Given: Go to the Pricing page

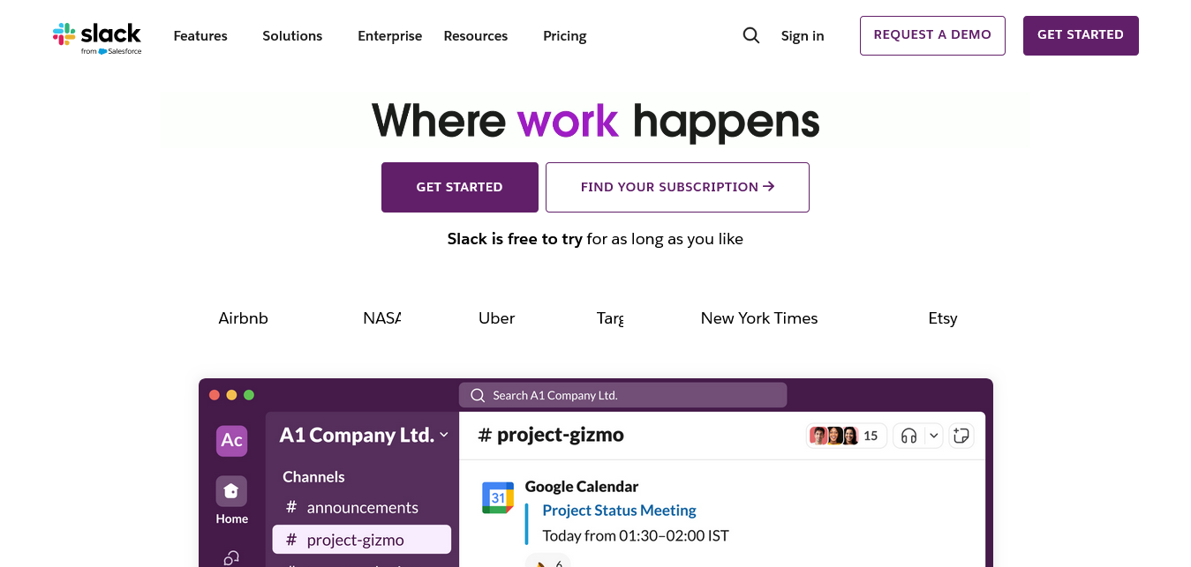Looking at the screenshot, I should (x=565, y=36).
